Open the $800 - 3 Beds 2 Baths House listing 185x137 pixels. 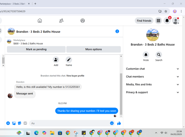[x=28, y=43]
